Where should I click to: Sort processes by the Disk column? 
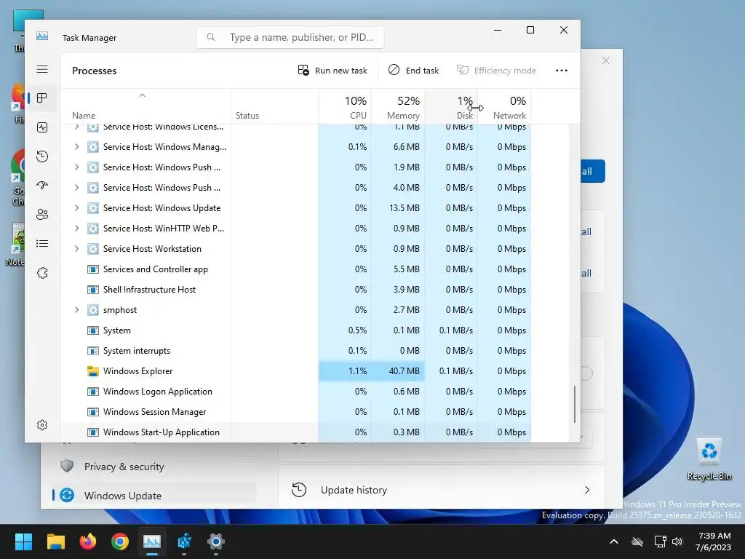pos(451,108)
